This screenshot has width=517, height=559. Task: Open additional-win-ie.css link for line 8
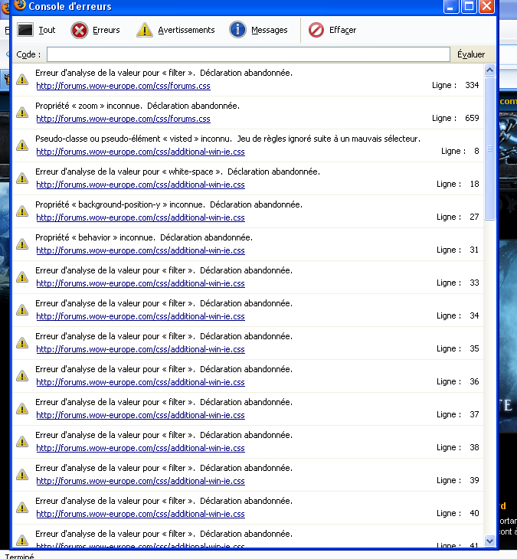coord(140,152)
